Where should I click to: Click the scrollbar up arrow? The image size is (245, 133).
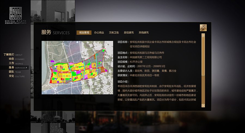tap(203, 35)
